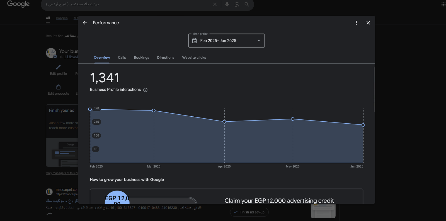Click the Edit profile pencil button
The height and width of the screenshot is (221, 446).
click(x=58, y=70)
